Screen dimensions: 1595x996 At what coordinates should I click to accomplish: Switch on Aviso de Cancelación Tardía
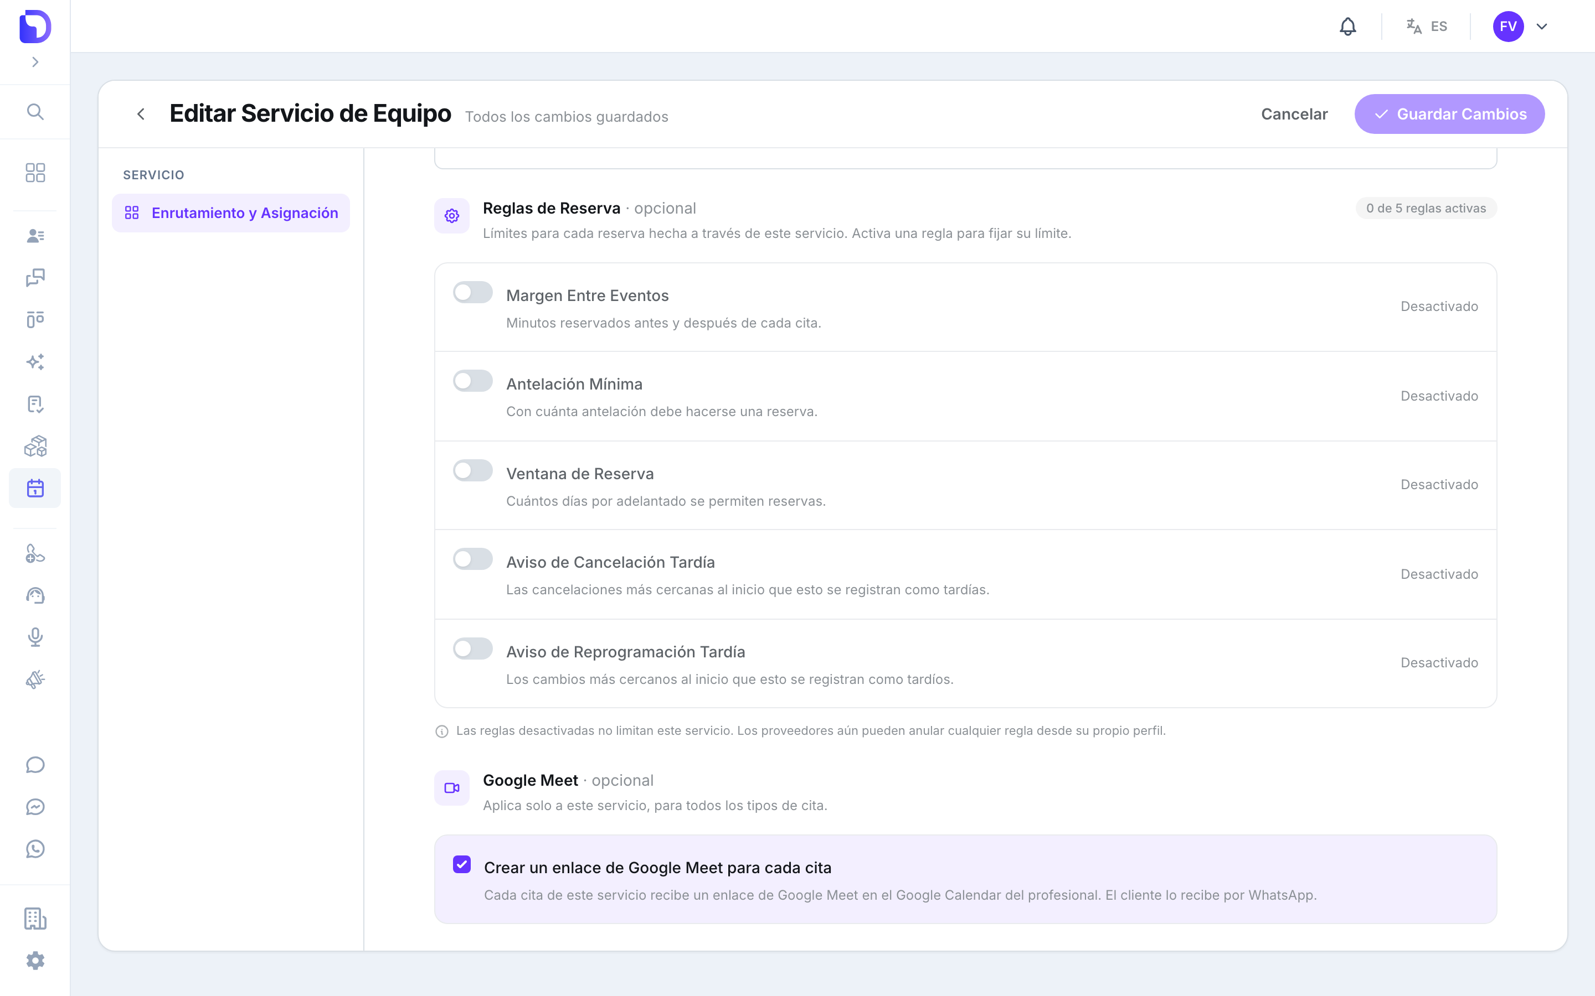click(x=472, y=559)
